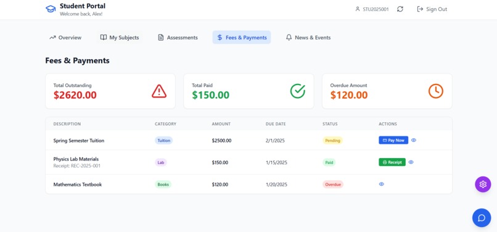
Task: Go to the News & Events tab
Action: coord(308,38)
